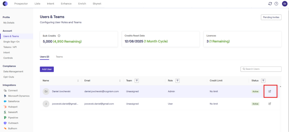Click the edit icon for Daniel Jovchevski
The height and width of the screenshot is (132, 289).
point(270,91)
